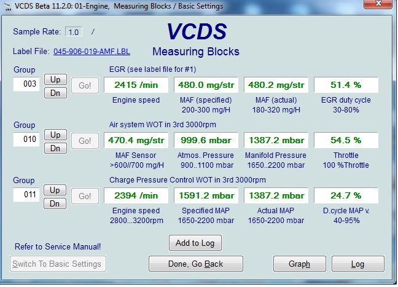Click the Actual MAP 1650-2200 mbar label
Screen dimensions: 398x287
click(276, 215)
